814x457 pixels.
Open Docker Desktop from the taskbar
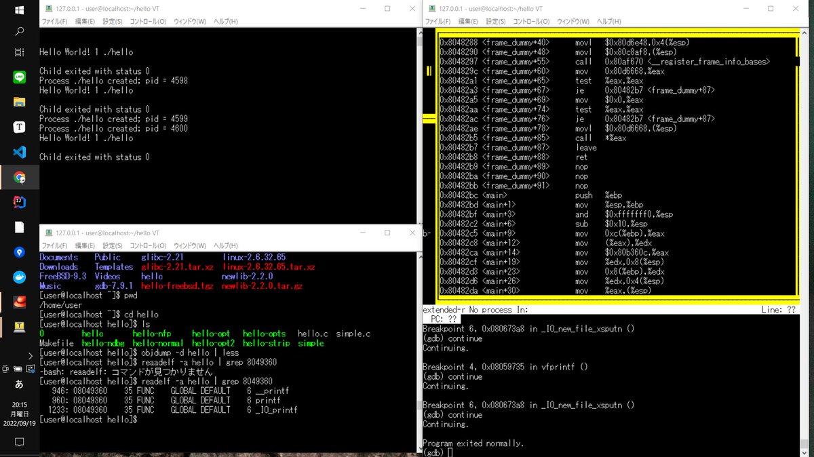(19, 277)
